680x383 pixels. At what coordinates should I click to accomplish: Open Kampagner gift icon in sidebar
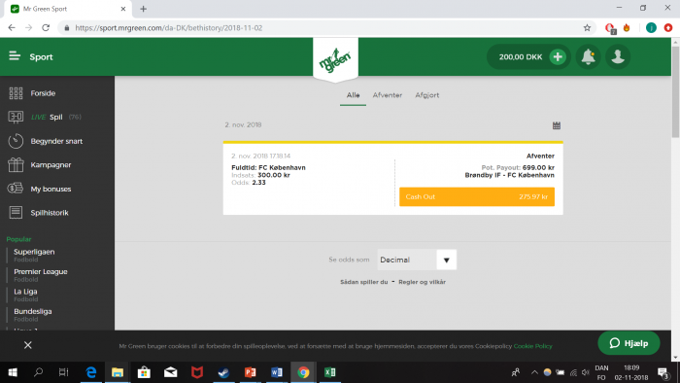pyautogui.click(x=16, y=165)
